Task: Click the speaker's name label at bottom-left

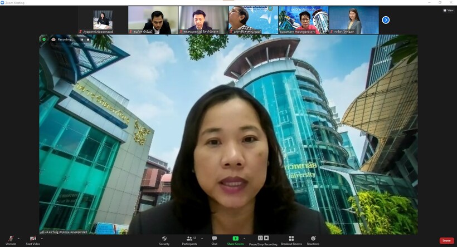Action: 64,232
